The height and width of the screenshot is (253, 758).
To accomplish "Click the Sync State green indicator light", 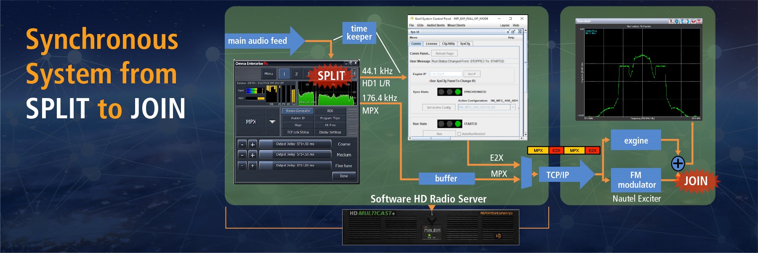I will click(x=457, y=92).
